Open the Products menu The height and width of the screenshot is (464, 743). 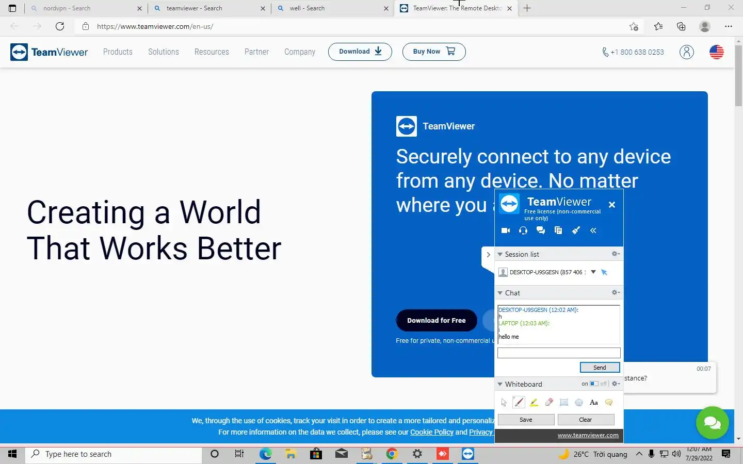tap(118, 52)
